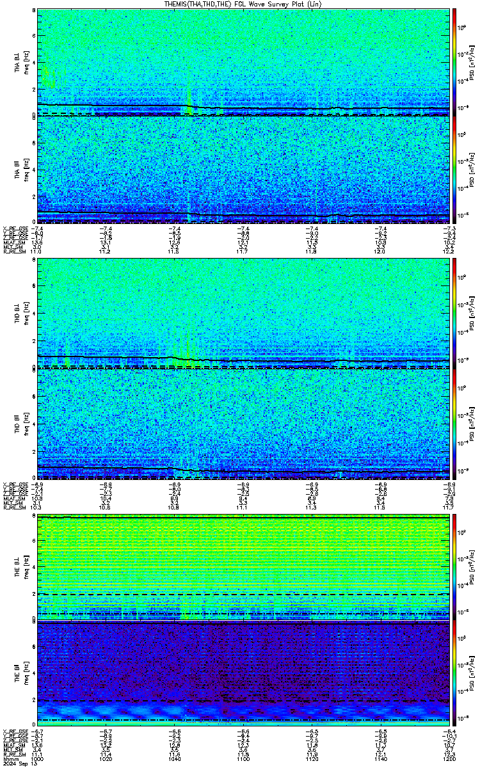Click the THD B-perpendicular y-axis label

[22, 314]
